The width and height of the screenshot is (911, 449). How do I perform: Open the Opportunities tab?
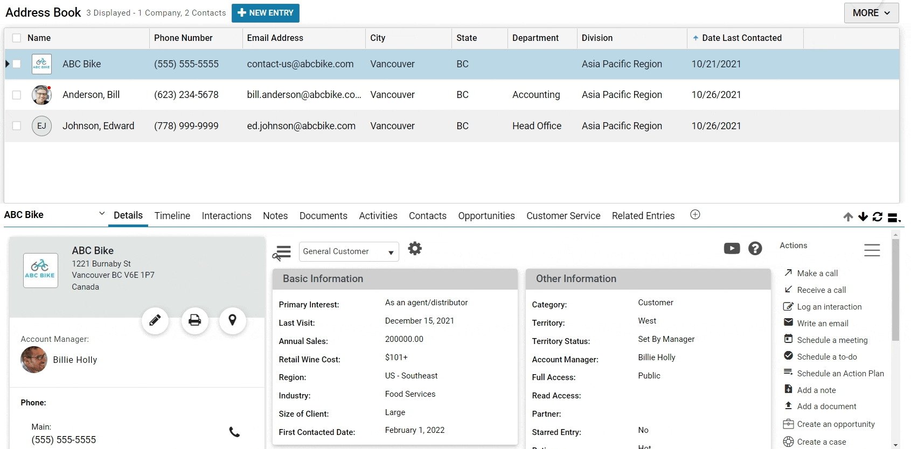[x=486, y=216]
